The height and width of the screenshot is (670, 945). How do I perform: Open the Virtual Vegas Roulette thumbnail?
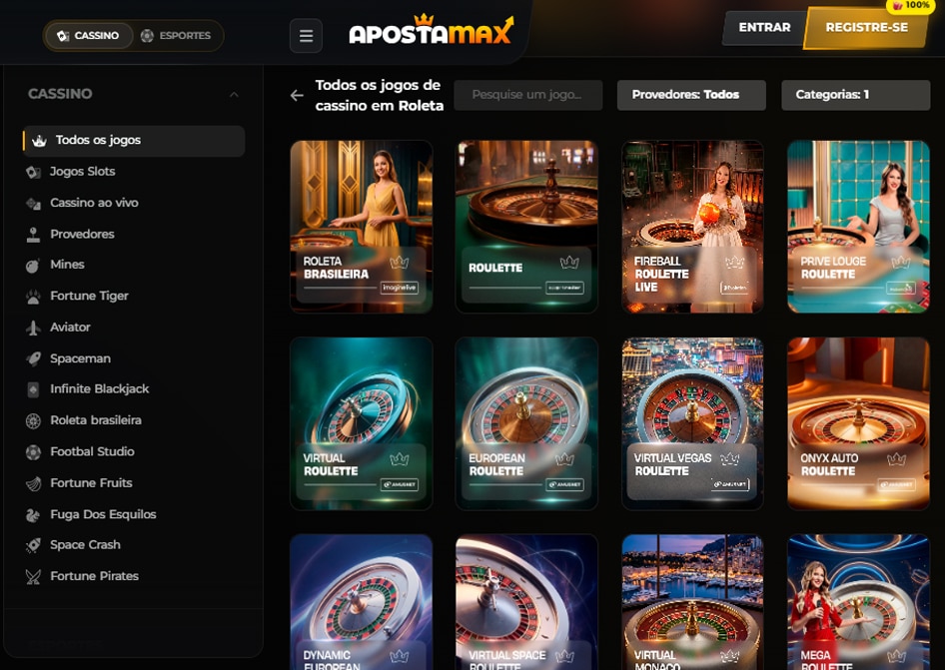tap(692, 423)
